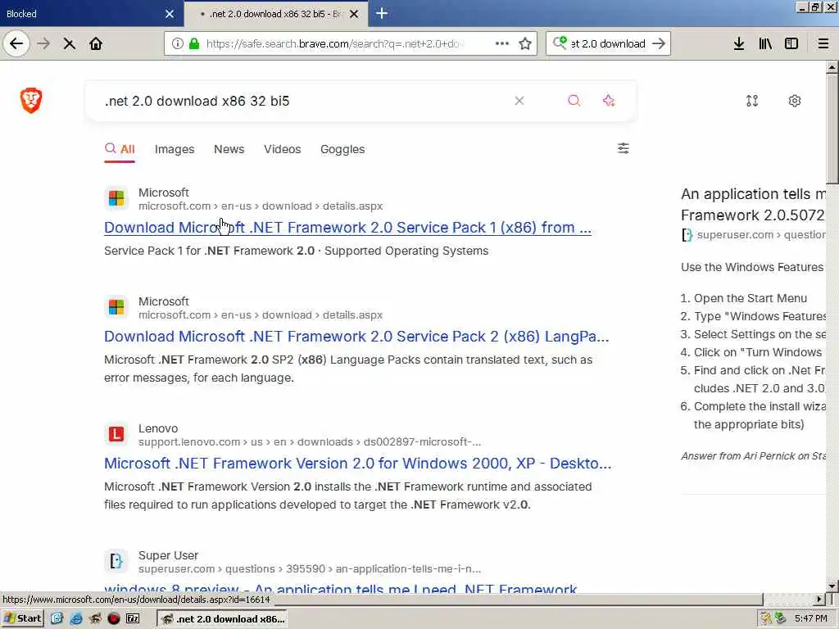Open .NET Framework 2.0 Service Pack 2 LangPack link
839x629 pixels.
pos(356,337)
